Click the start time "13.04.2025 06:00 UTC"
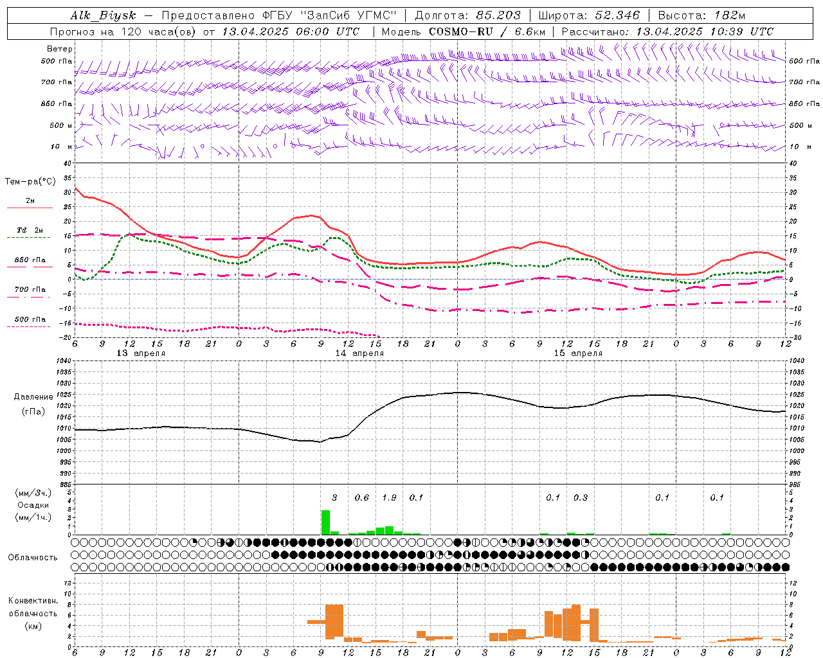This screenshot has height=658, width=823. (x=291, y=31)
